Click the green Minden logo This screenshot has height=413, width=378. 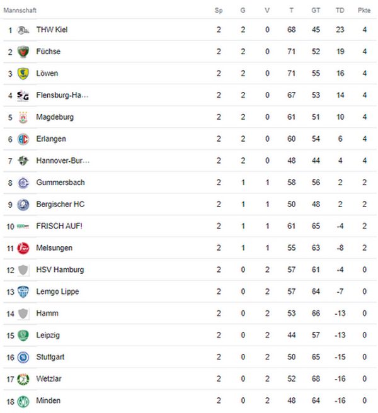point(23,401)
